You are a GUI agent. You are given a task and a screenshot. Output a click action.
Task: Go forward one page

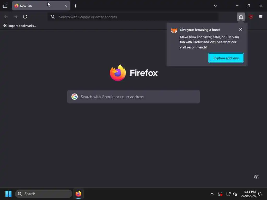tap(16, 17)
